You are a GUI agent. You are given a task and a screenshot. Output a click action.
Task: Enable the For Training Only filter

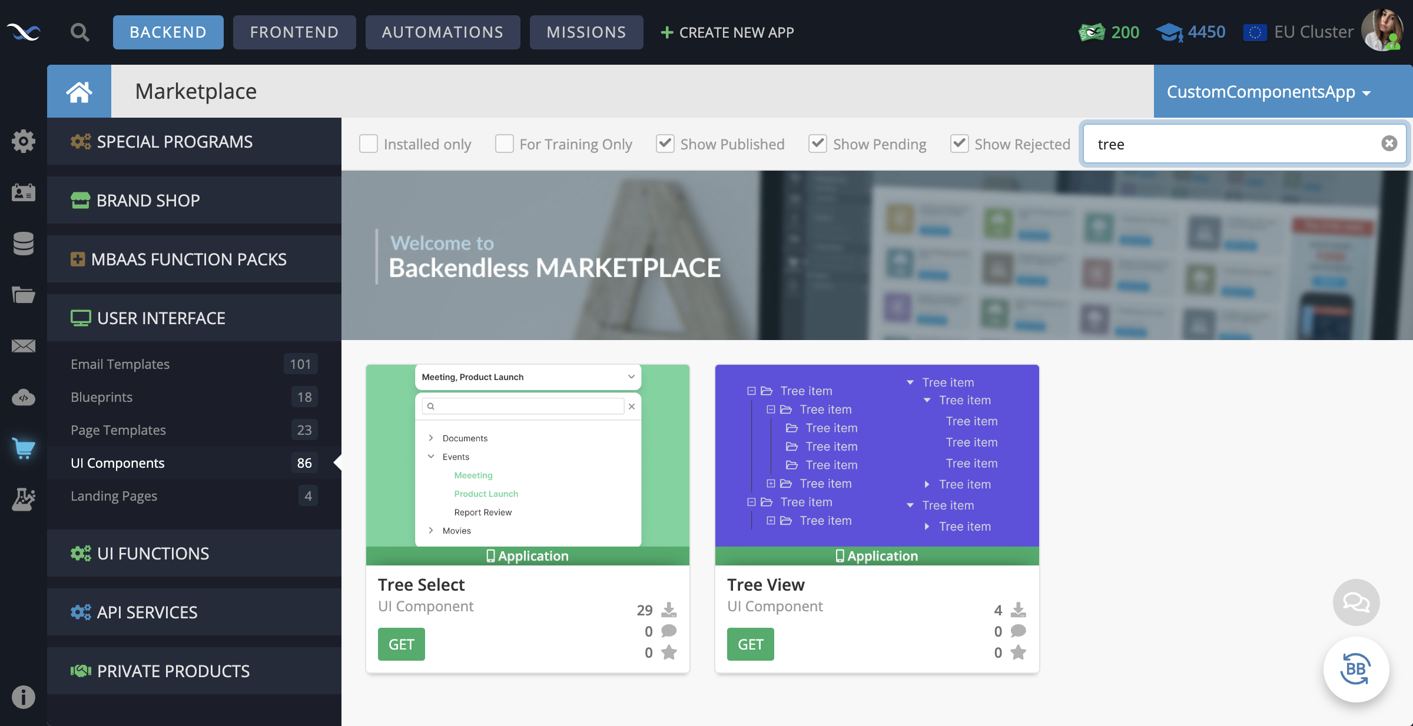click(505, 144)
